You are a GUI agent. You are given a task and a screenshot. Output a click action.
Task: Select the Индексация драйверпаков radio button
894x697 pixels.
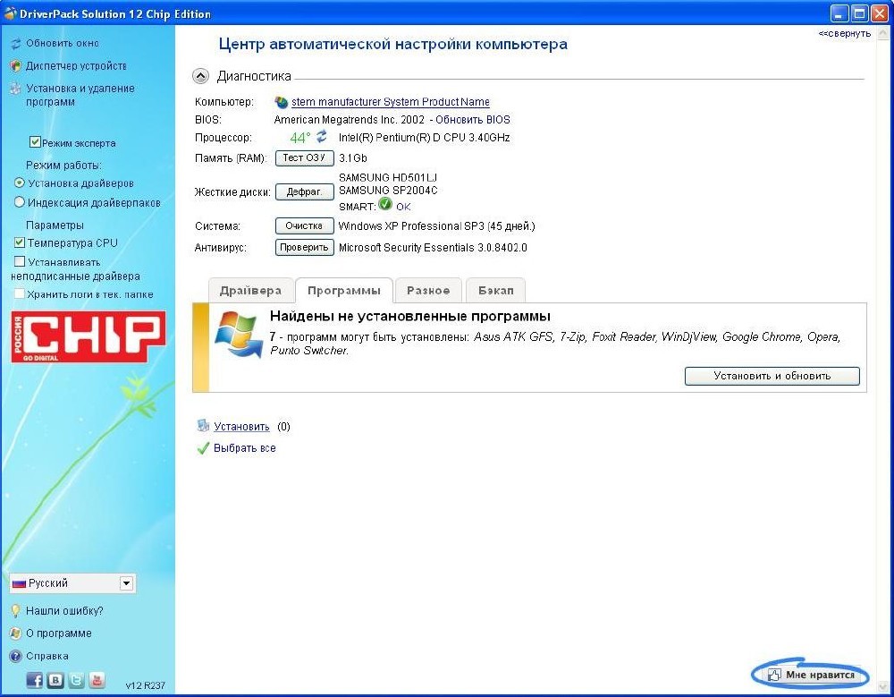(x=20, y=202)
